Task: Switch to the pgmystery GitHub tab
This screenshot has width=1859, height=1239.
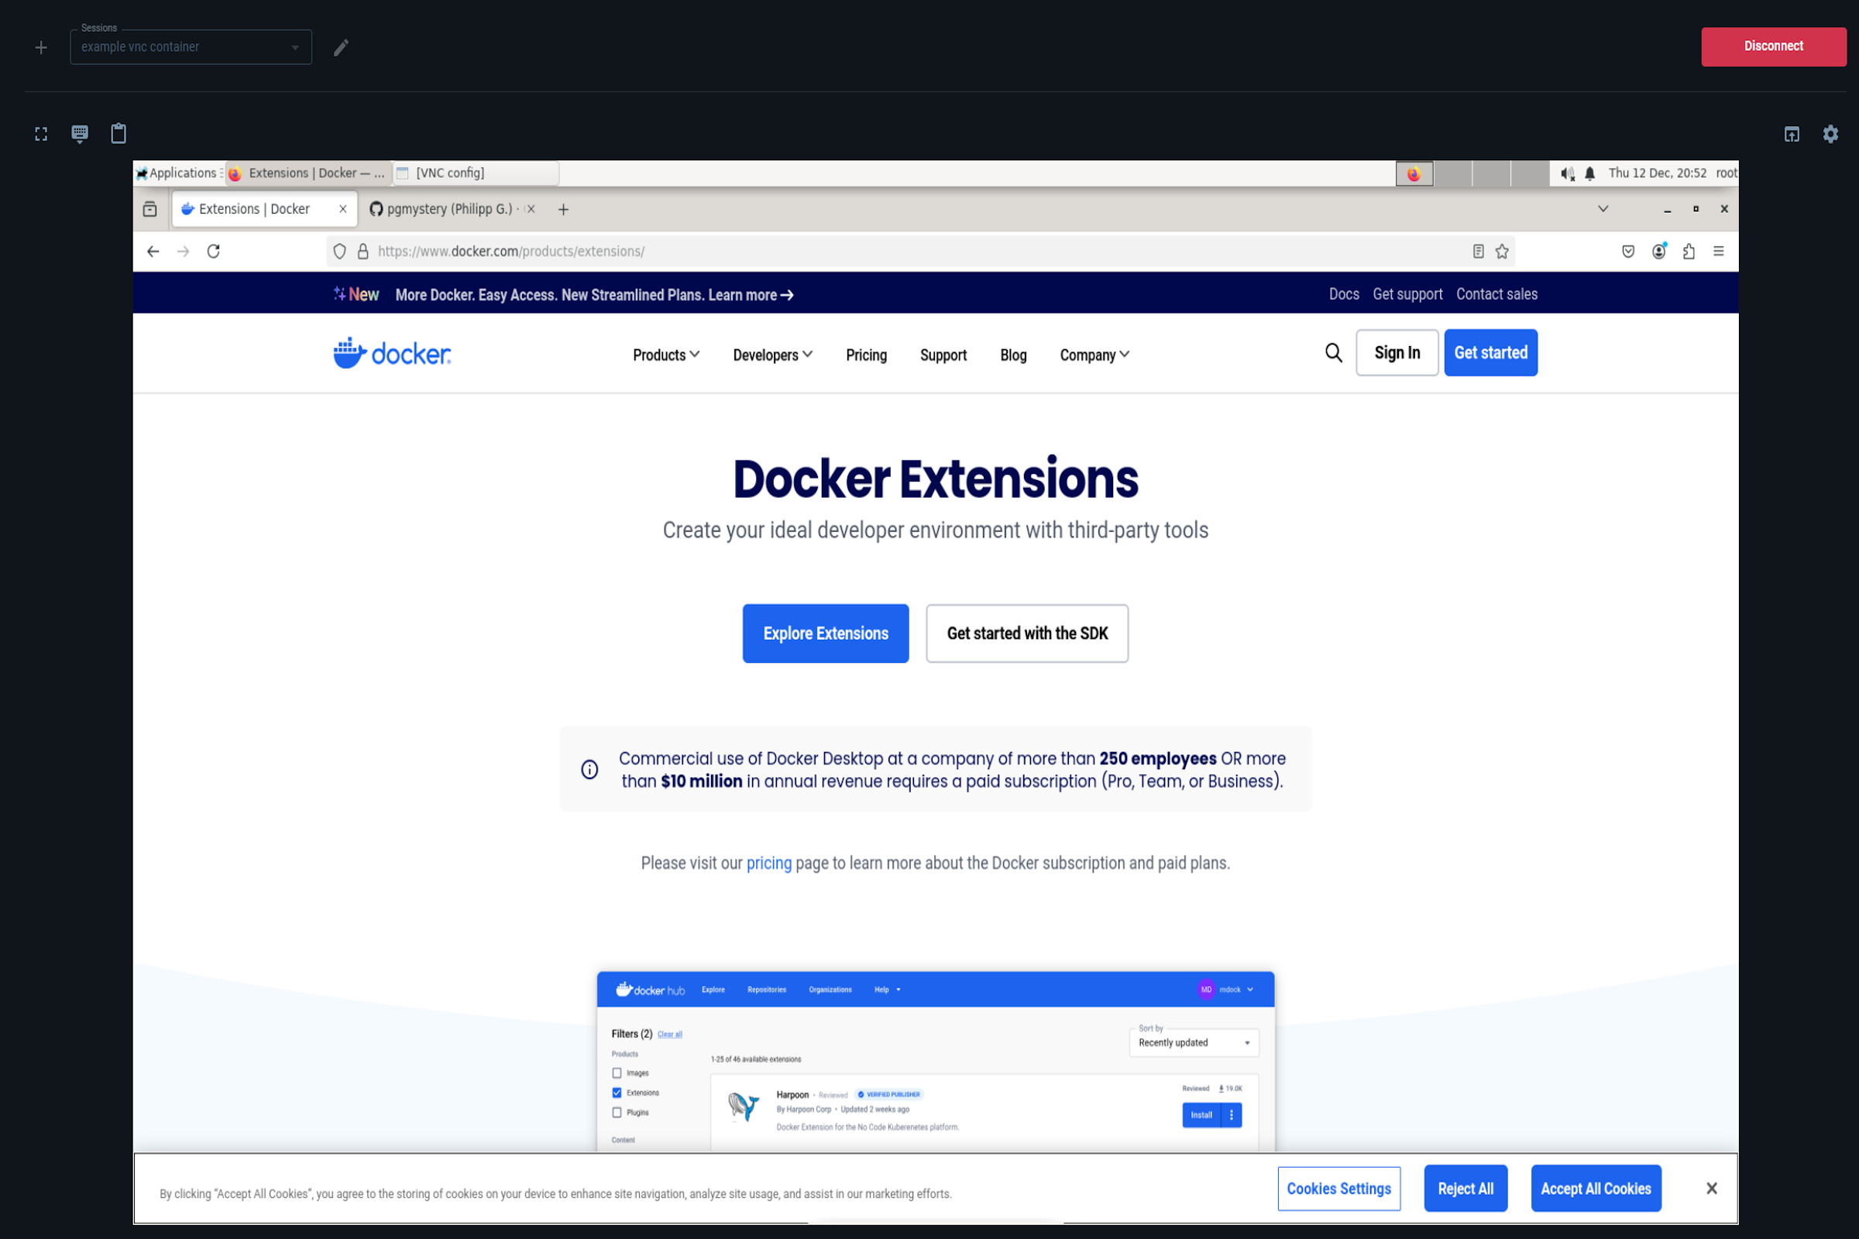Action: click(448, 208)
